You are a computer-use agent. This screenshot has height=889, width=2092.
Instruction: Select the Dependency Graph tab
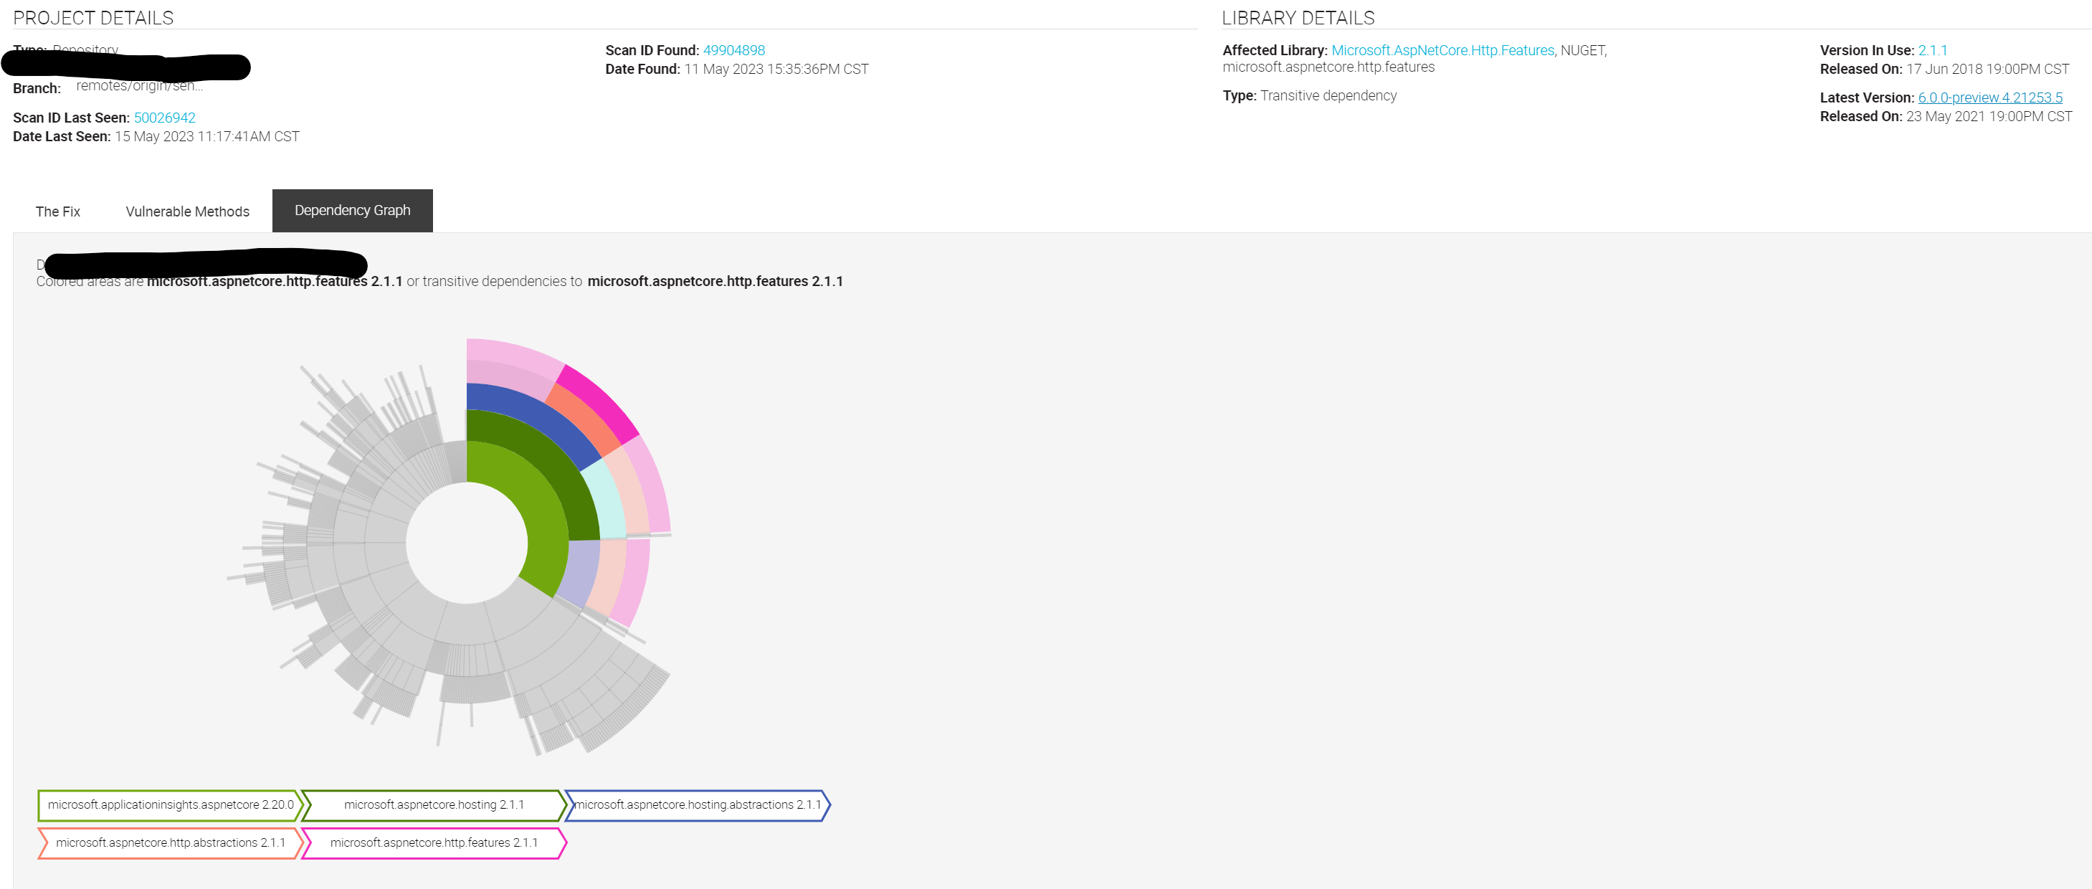click(x=351, y=209)
